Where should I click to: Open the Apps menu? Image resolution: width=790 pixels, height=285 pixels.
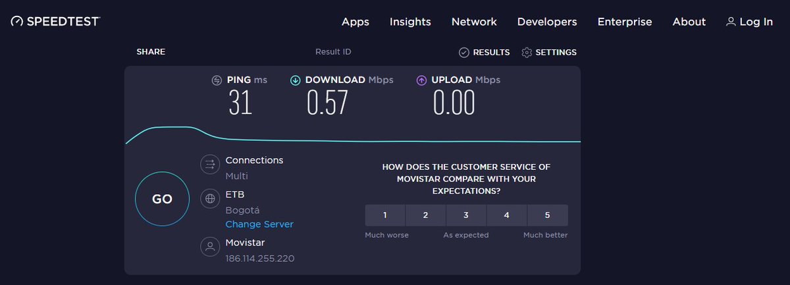(355, 22)
